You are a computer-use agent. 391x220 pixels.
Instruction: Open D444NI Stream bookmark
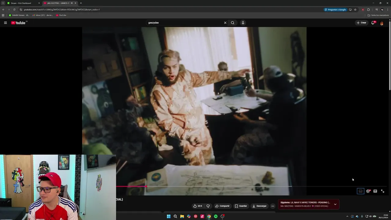coord(19,15)
